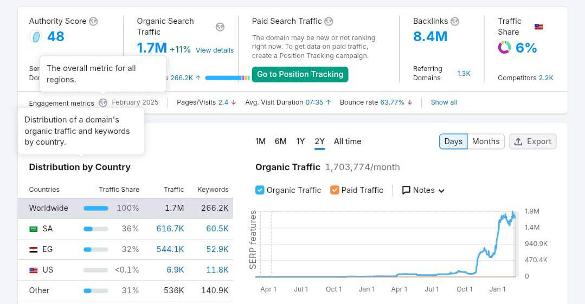The width and height of the screenshot is (585, 304).
Task: Open View details for organic traffic
Action: 215,50
